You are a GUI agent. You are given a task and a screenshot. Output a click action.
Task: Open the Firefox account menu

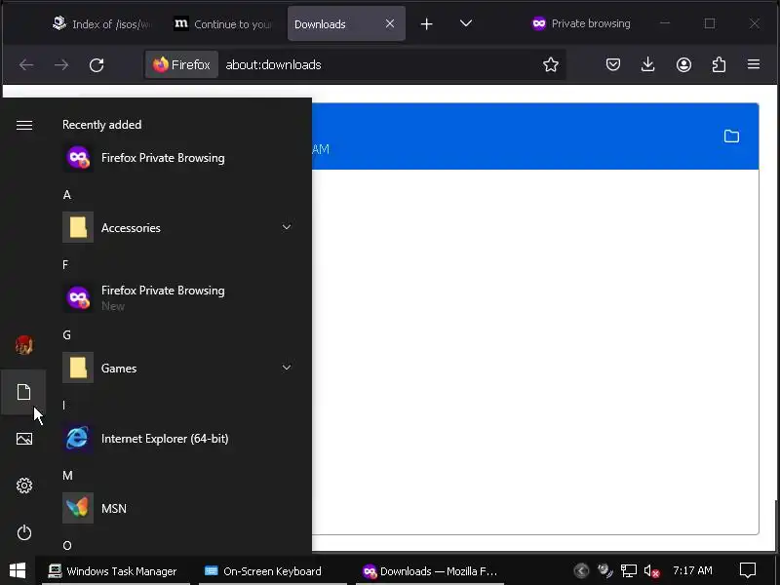click(683, 64)
